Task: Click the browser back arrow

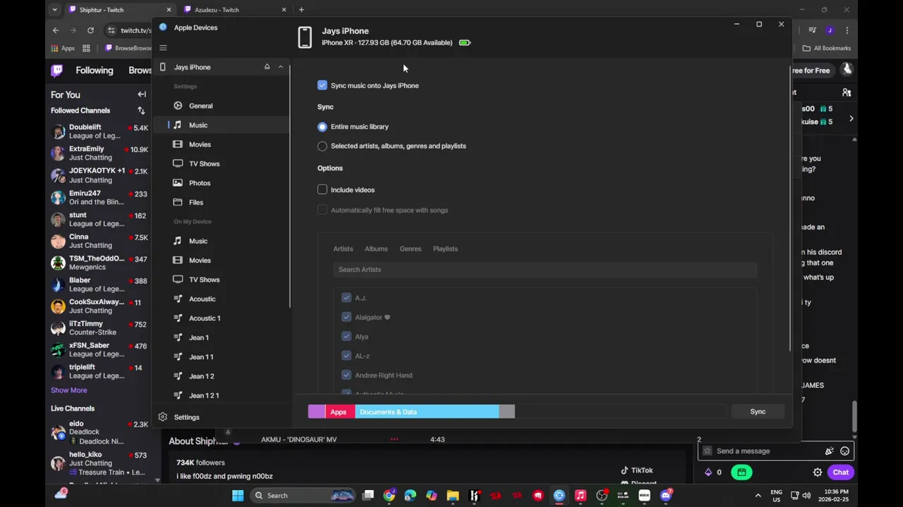Action: point(56,30)
